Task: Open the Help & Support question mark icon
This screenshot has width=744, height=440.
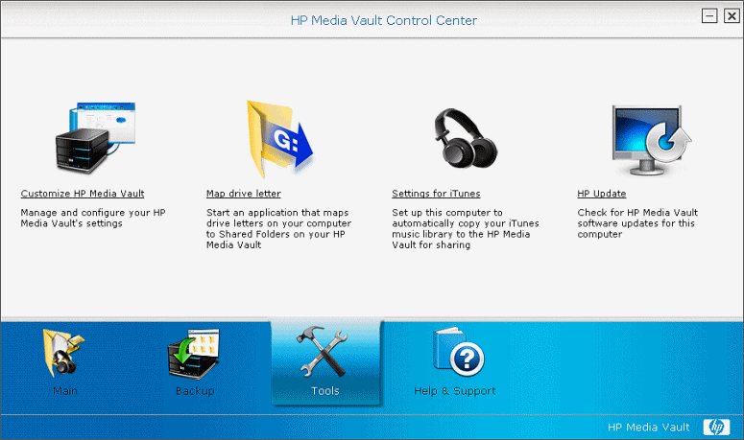Action: pyautogui.click(x=455, y=354)
